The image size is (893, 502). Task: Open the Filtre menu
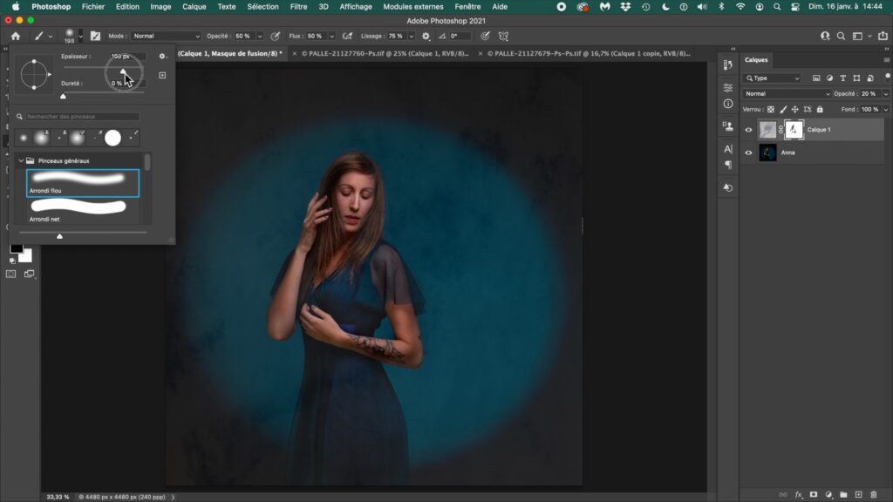[298, 6]
